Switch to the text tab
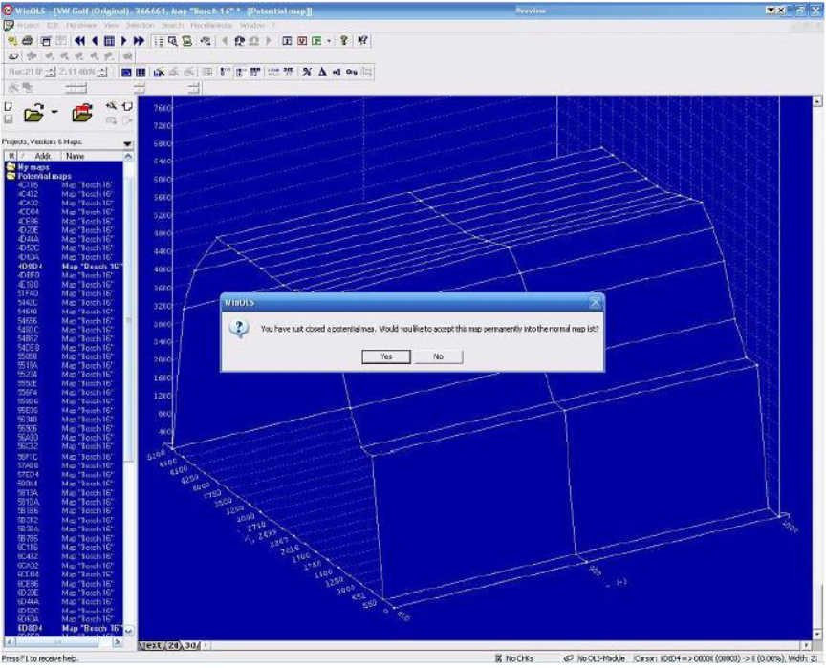 (x=152, y=645)
